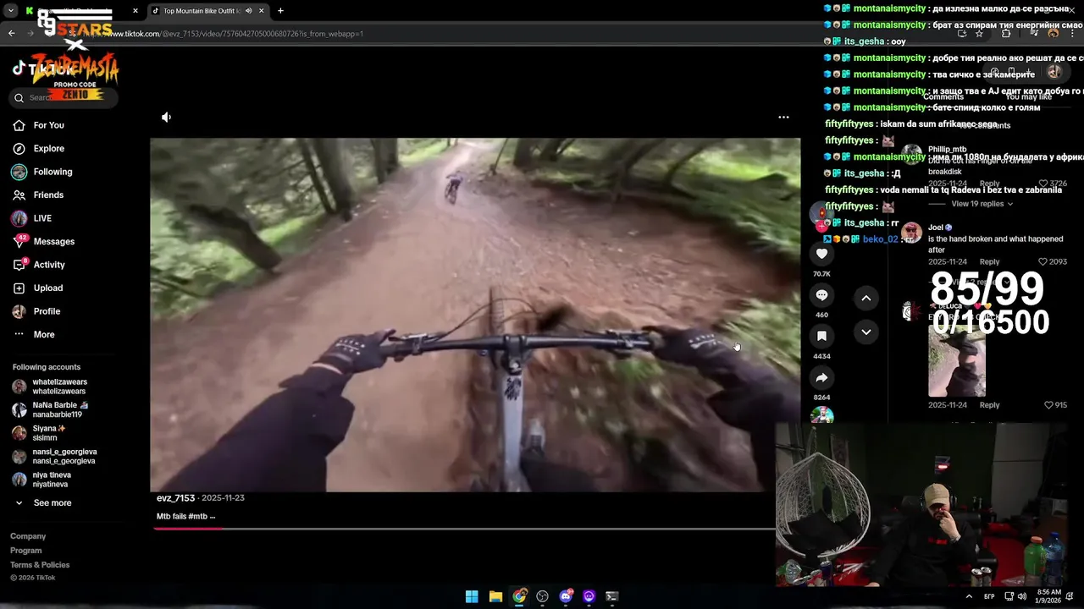Open taskbar clock showing 8:56 AM
Viewport: 1084px width, 609px height.
[1048, 596]
